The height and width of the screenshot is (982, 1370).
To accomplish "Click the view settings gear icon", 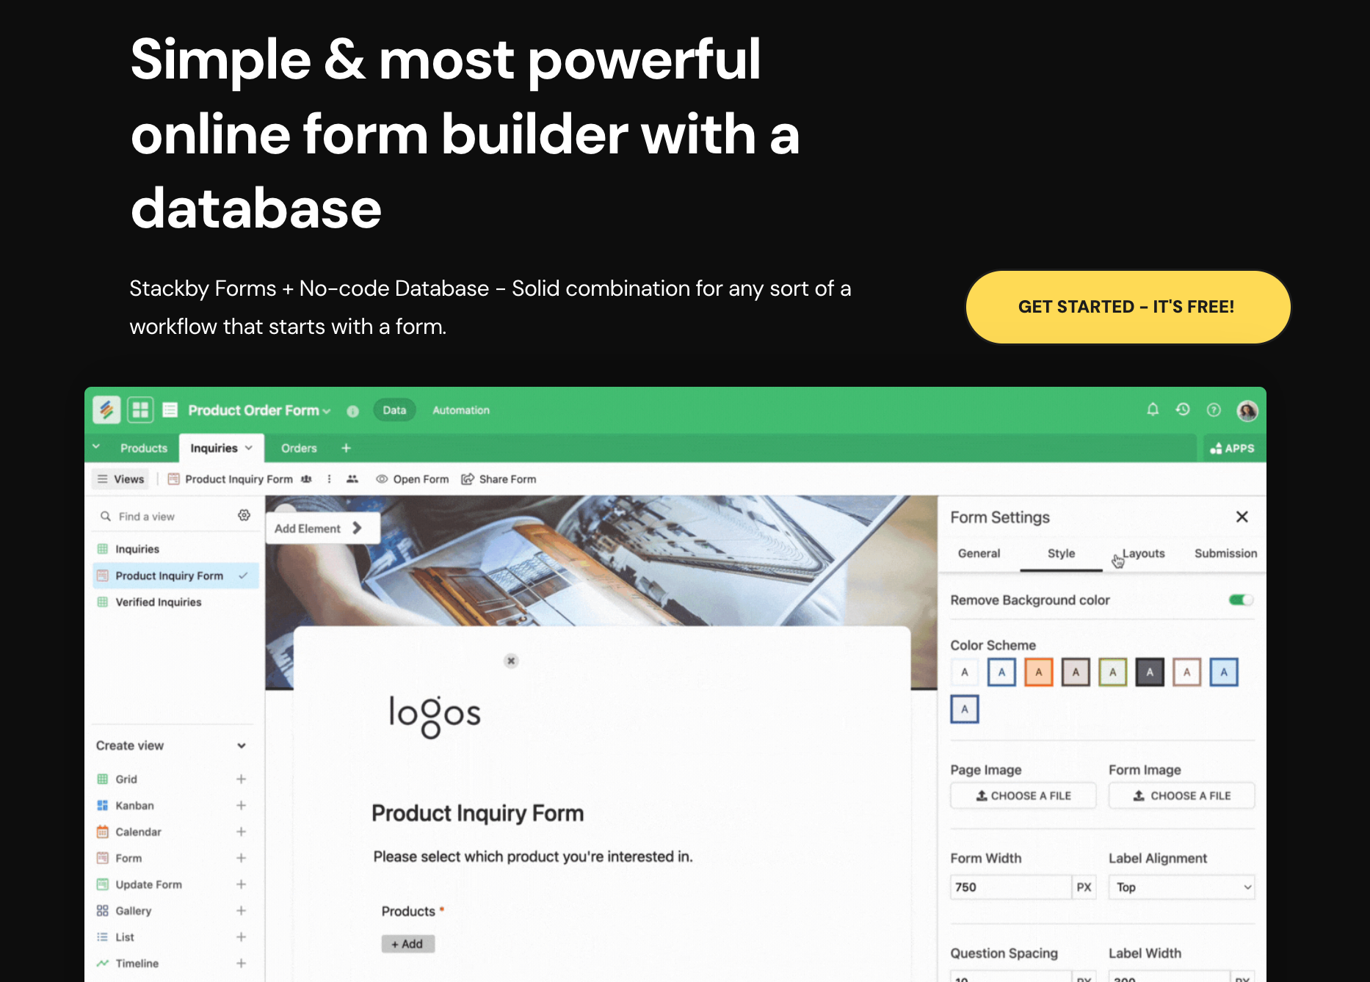I will pyautogui.click(x=244, y=516).
